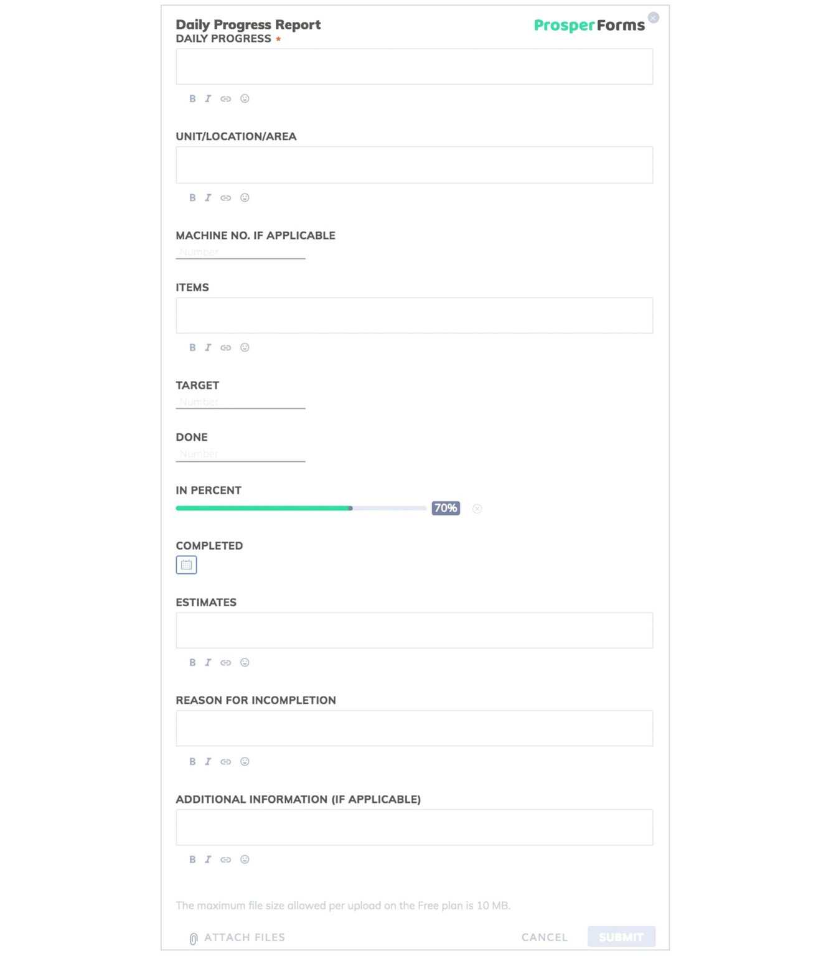
Task: Click the Daily Progress text area
Action: point(414,66)
